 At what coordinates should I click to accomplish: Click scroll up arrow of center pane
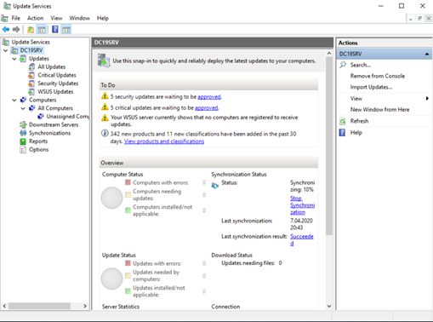click(x=329, y=54)
